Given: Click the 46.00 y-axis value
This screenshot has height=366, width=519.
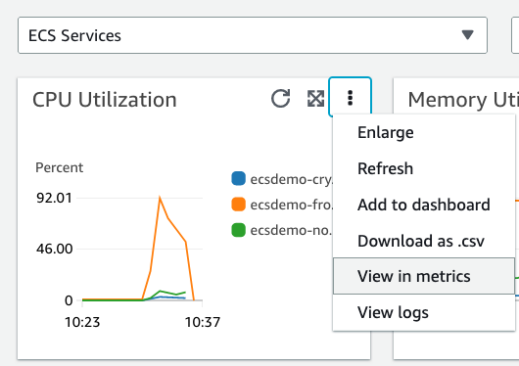Looking at the screenshot, I should (x=54, y=249).
